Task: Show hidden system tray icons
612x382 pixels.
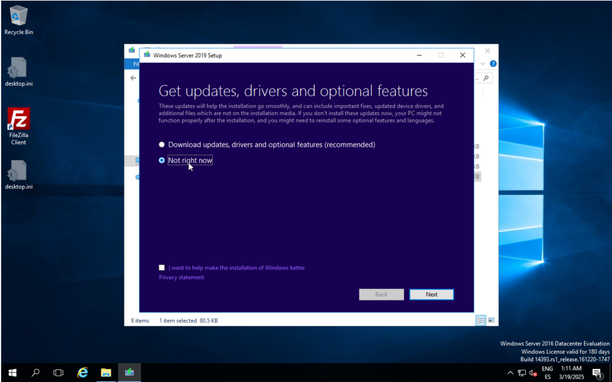Action: [x=510, y=373]
